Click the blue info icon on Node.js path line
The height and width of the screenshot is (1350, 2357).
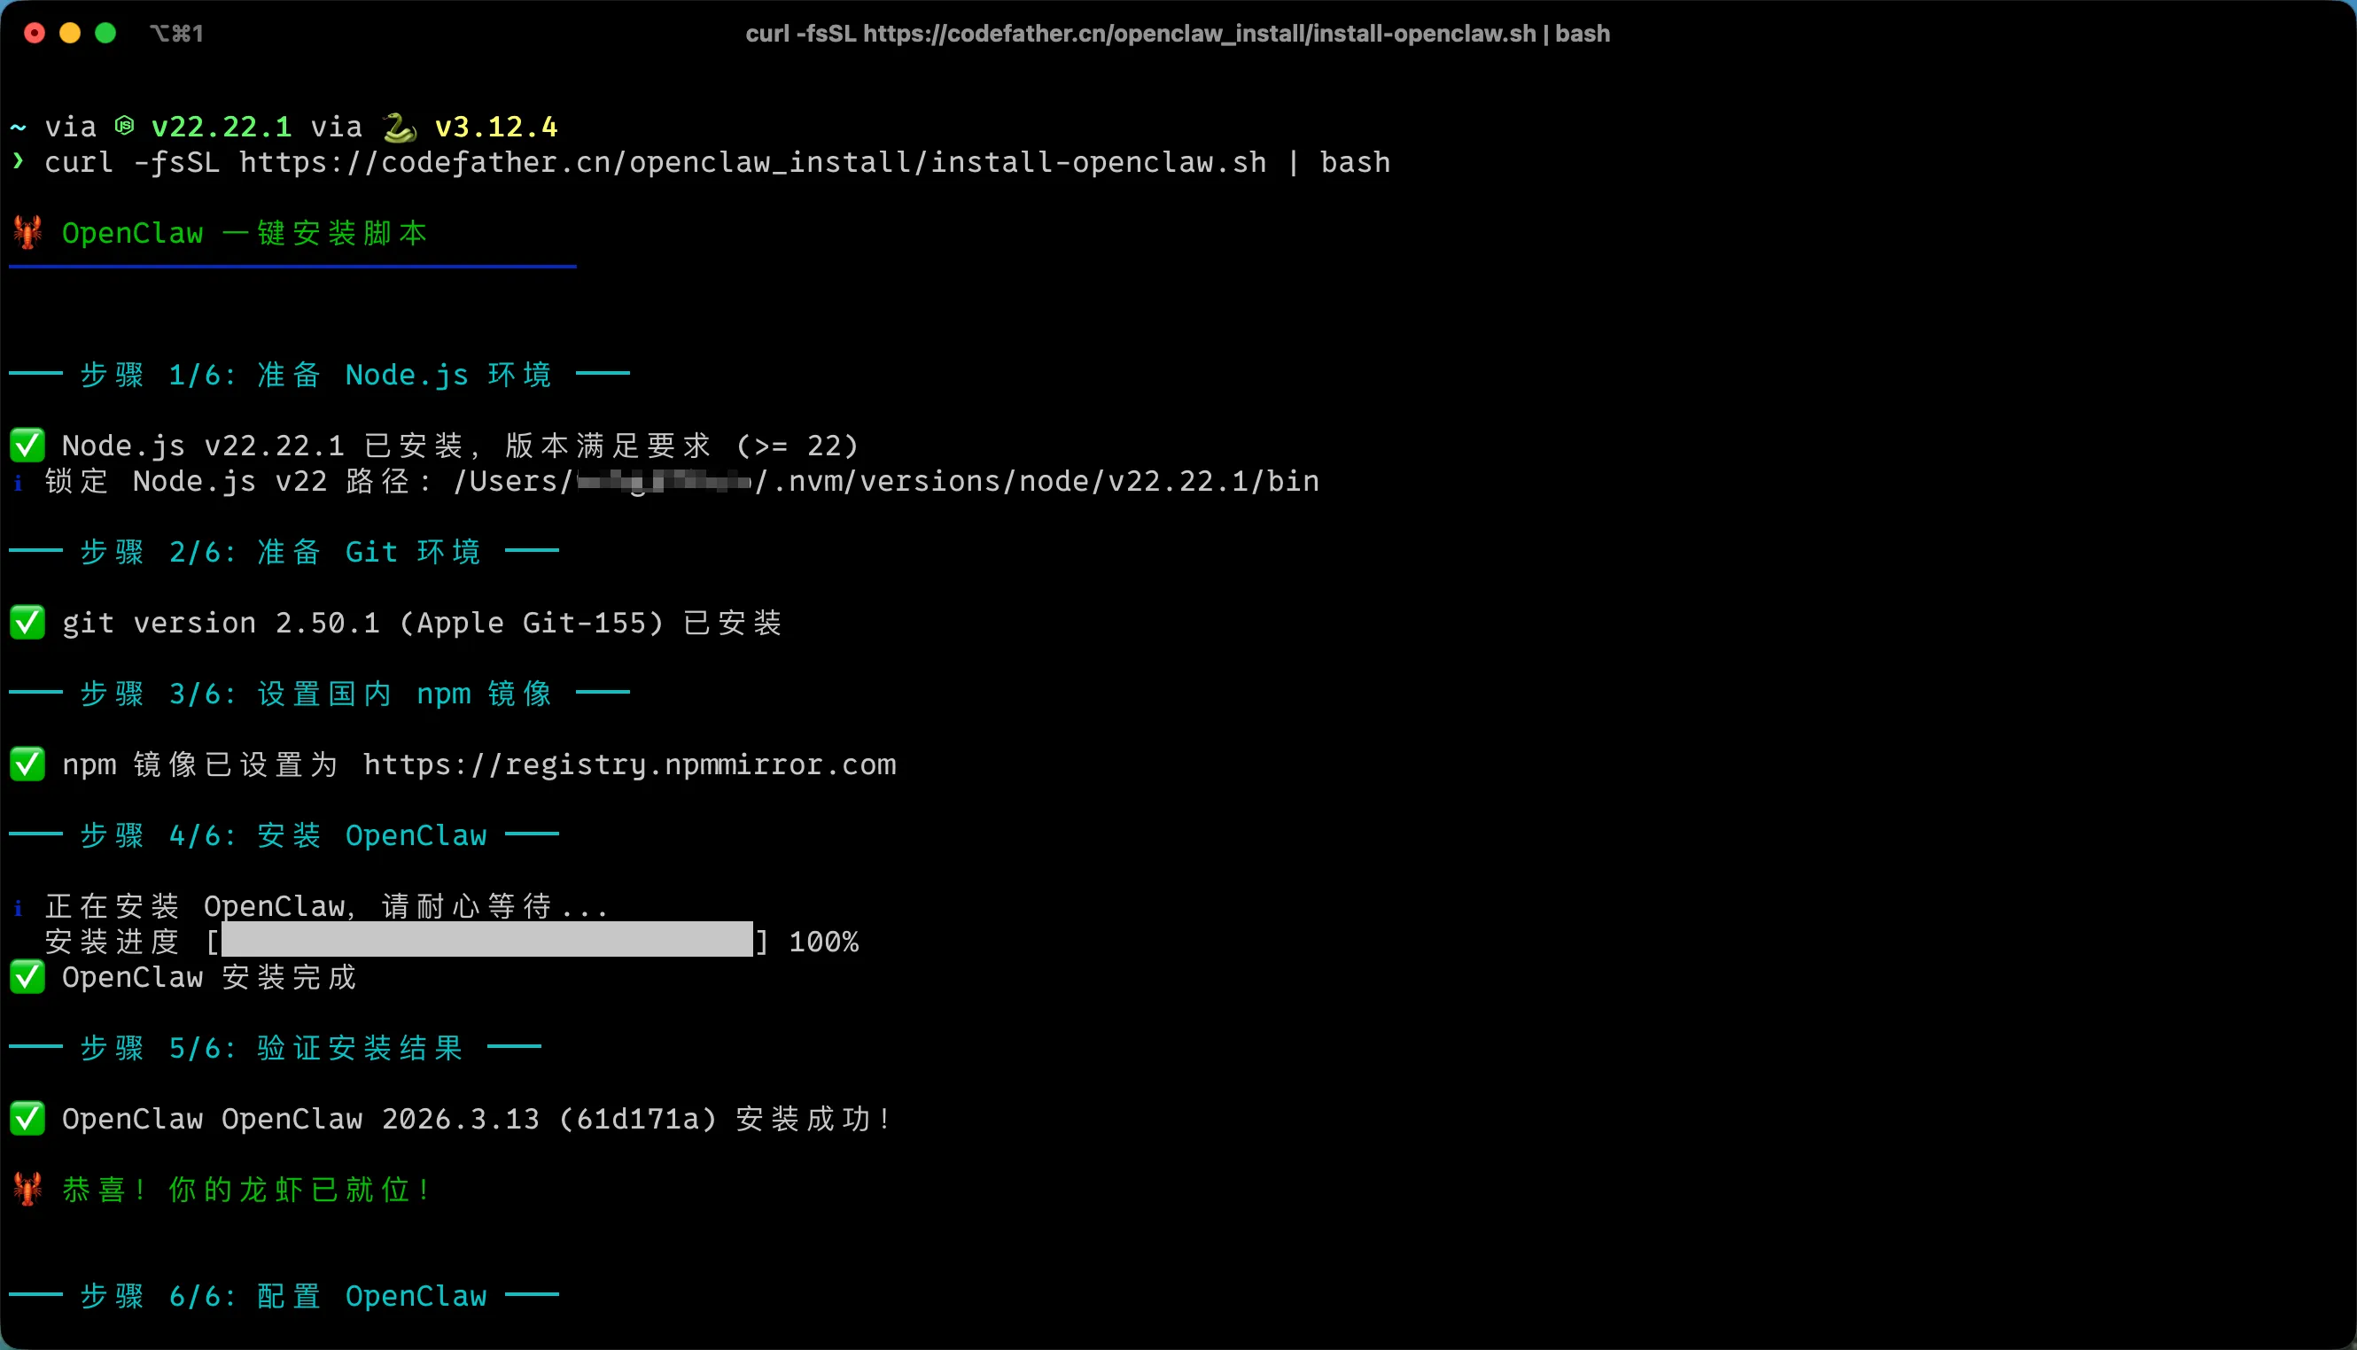[18, 482]
